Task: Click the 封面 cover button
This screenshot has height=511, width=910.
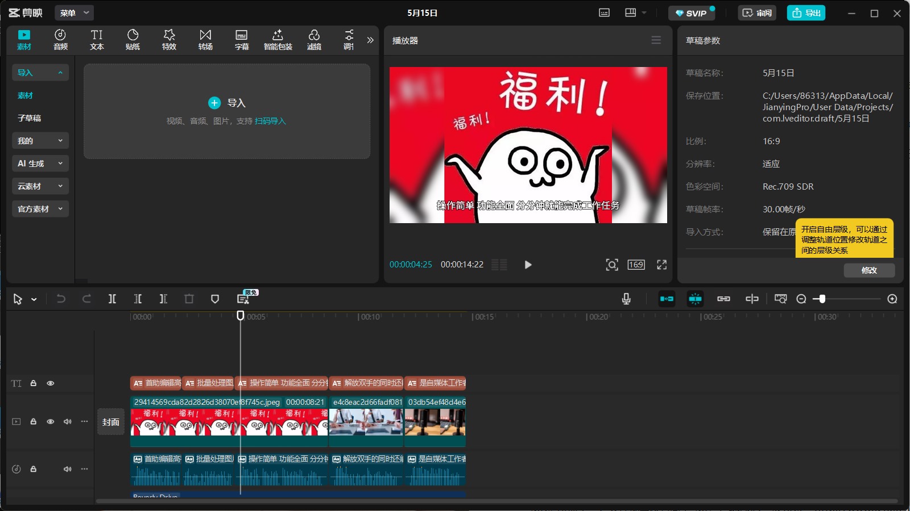Action: click(x=111, y=422)
